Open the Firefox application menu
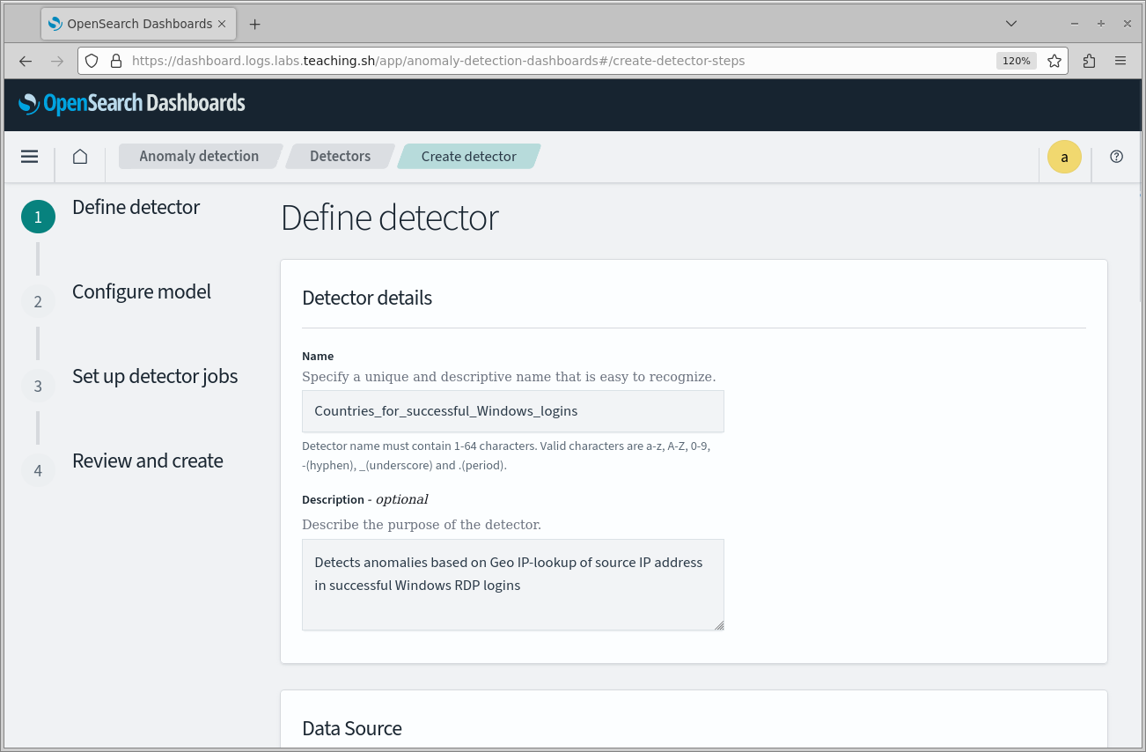This screenshot has height=752, width=1146. point(1120,61)
